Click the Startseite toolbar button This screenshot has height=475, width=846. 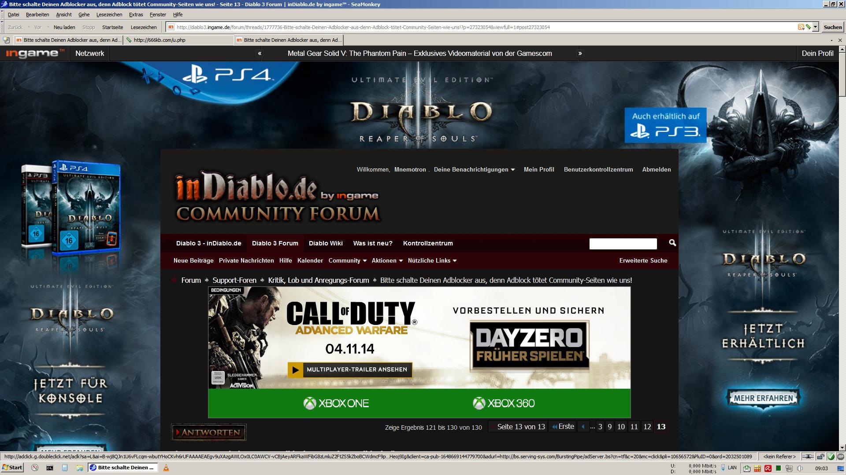coord(112,27)
